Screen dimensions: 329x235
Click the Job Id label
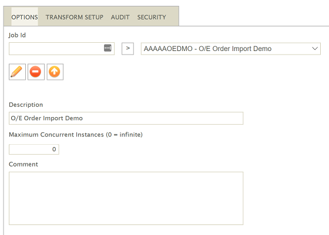17,35
